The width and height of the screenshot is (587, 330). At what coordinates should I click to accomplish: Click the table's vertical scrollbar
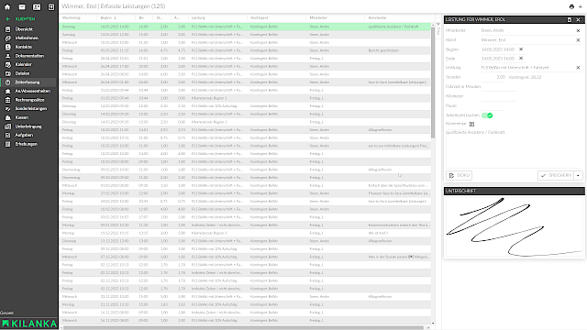click(x=433, y=82)
